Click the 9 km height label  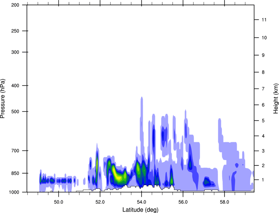[263, 55]
